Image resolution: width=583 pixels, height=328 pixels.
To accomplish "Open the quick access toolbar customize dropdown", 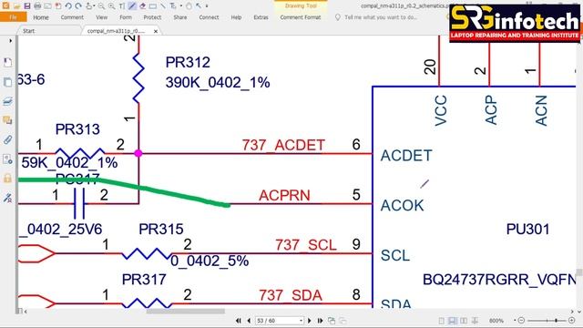I will click(207, 6).
